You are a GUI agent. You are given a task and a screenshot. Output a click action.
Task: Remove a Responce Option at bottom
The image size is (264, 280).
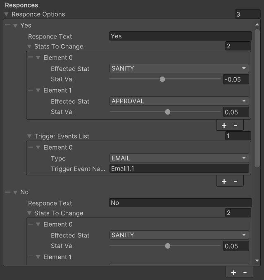(x=245, y=273)
